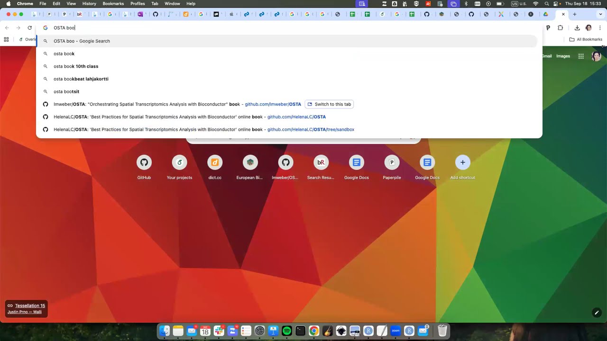
Task: Open the lmweber/OS... shortcut tile
Action: [x=285, y=168]
